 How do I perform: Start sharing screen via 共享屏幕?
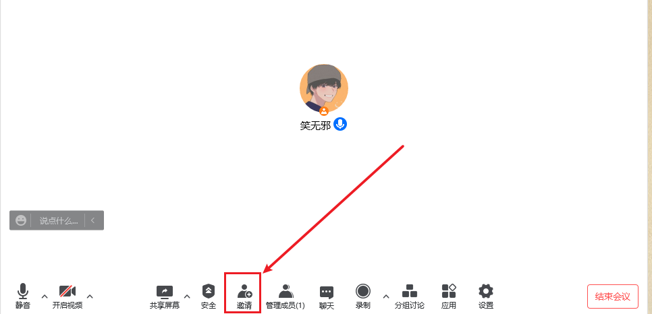point(165,296)
